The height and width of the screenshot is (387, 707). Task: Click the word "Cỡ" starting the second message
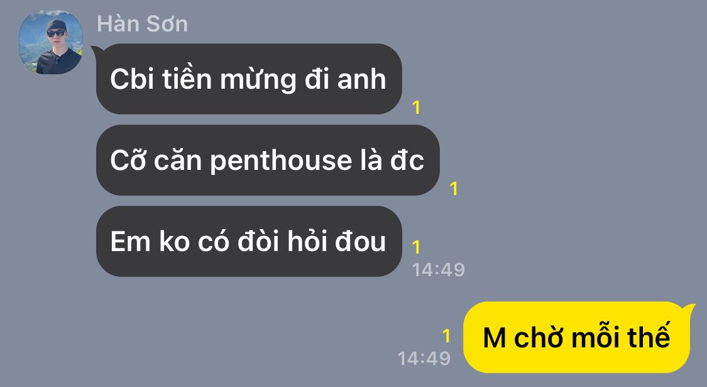click(x=128, y=160)
